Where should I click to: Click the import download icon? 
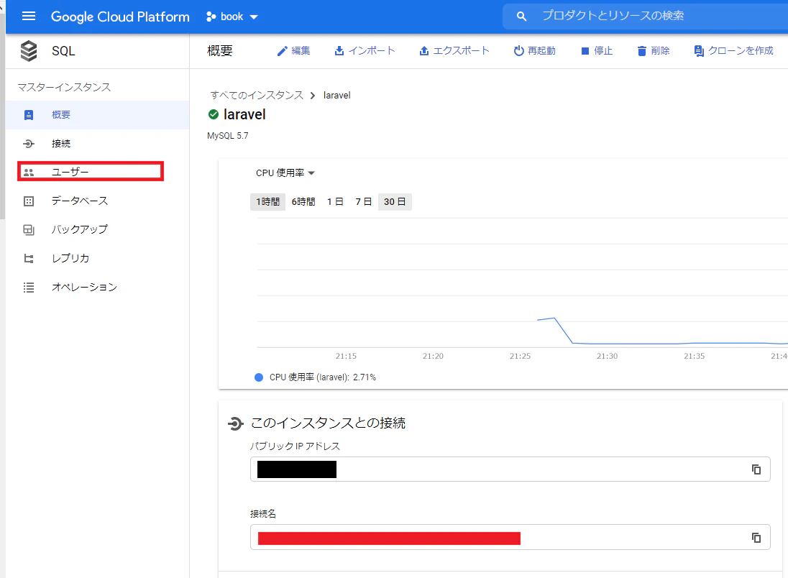pyautogui.click(x=339, y=51)
